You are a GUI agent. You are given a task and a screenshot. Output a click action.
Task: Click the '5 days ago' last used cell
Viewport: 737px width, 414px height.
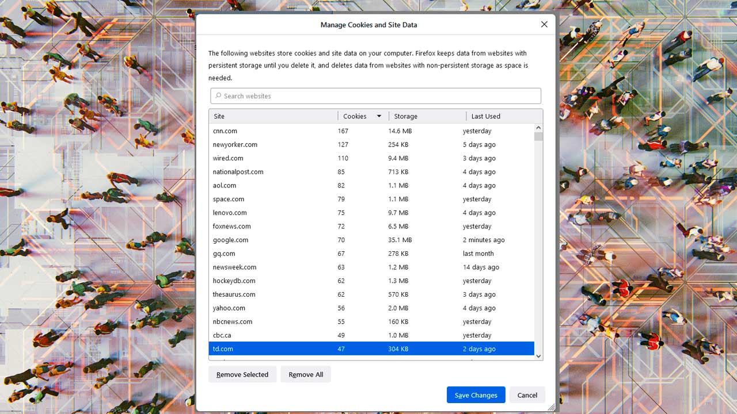pos(479,145)
